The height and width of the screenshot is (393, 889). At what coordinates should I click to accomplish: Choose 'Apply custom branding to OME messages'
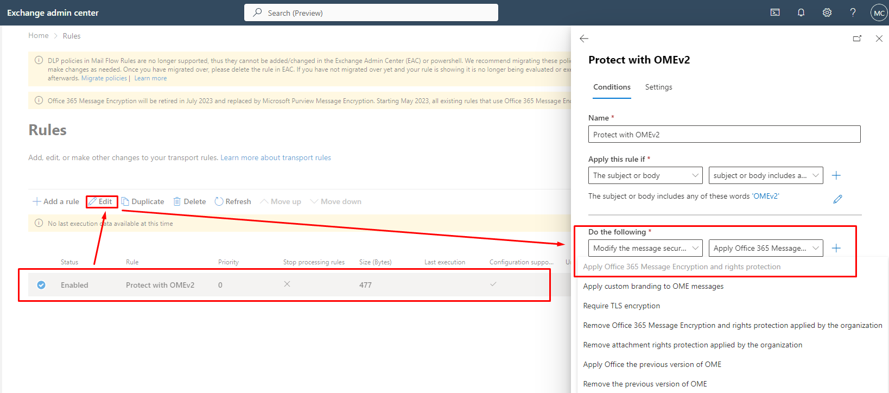pyautogui.click(x=653, y=287)
